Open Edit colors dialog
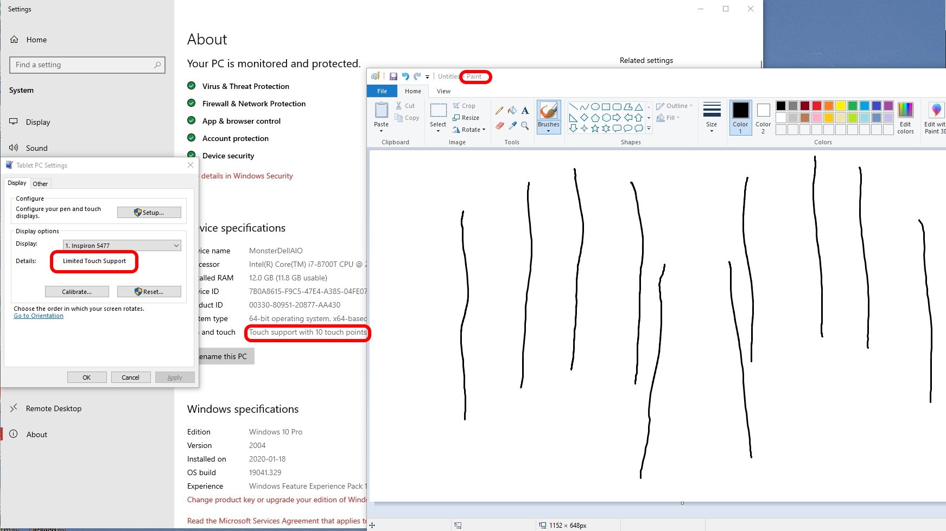946x531 pixels. point(905,117)
